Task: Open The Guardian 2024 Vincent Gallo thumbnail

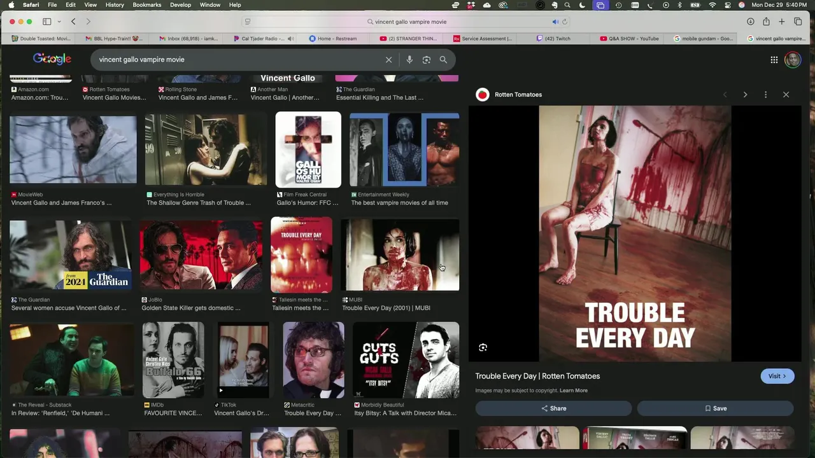Action: pos(70,254)
